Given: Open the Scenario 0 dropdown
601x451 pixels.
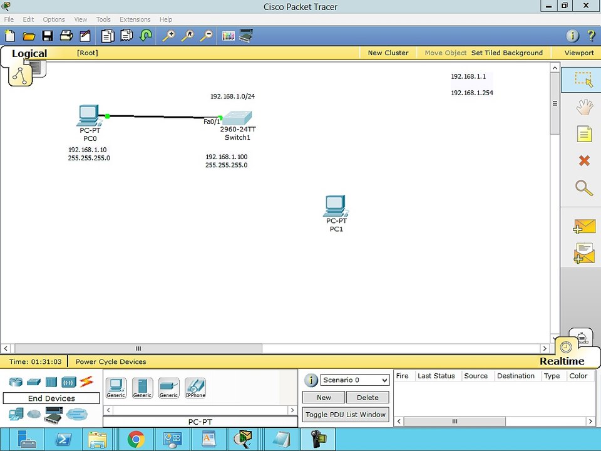Looking at the screenshot, I should pyautogui.click(x=354, y=380).
